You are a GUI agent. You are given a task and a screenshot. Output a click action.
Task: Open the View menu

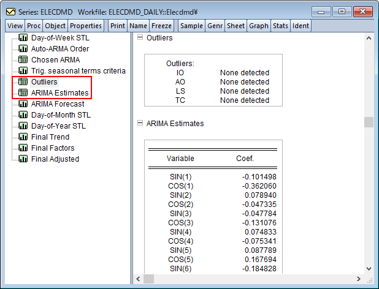[x=15, y=26]
